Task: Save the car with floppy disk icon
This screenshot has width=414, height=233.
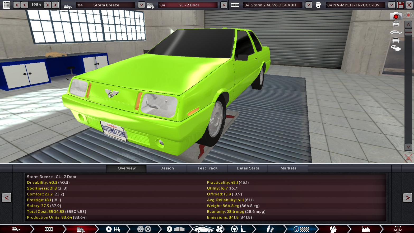Action: (x=401, y=5)
